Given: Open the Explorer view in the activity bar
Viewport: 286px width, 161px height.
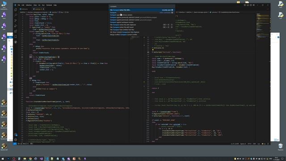Looking at the screenshot, I should coord(16,10).
